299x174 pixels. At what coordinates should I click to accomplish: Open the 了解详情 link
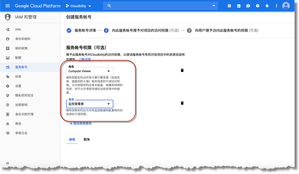click(x=85, y=59)
